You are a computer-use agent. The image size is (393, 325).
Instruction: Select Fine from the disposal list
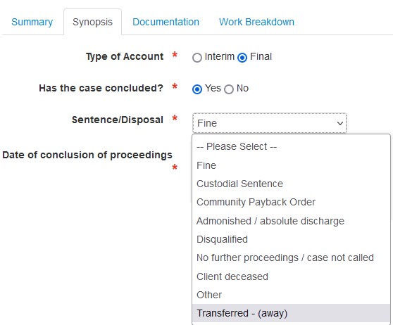tap(292, 165)
